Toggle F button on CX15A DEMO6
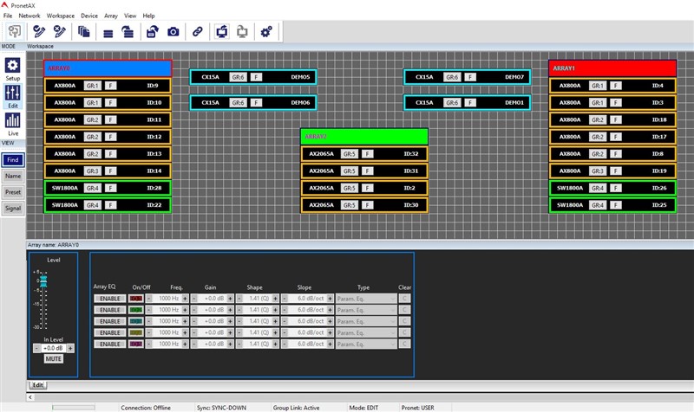The image size is (694, 412). [256, 103]
